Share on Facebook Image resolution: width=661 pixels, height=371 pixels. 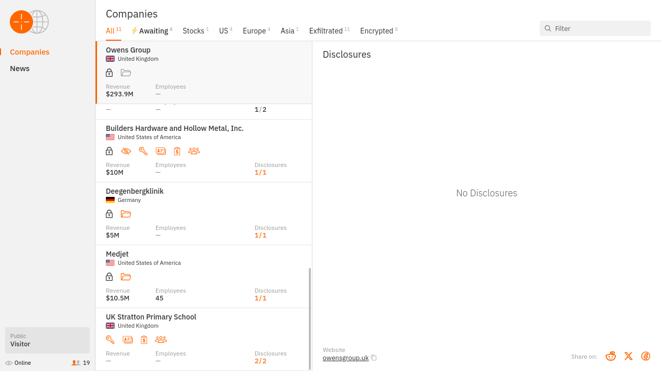tap(646, 356)
